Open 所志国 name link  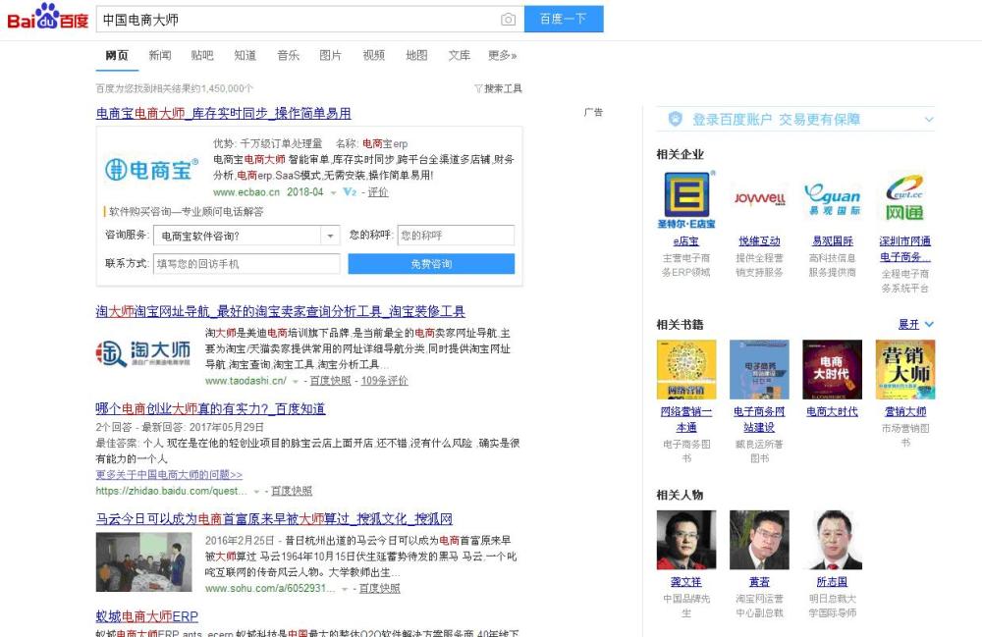point(833,581)
